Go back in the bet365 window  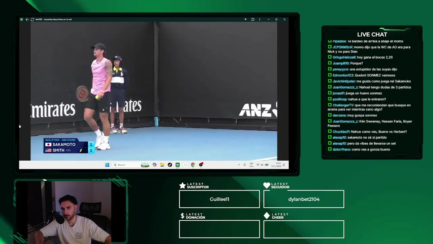[27, 20]
